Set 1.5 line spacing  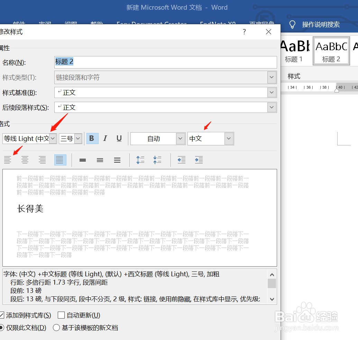(x=100, y=160)
